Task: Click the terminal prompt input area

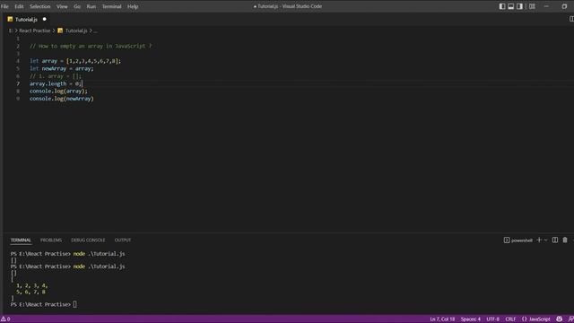Action: (75, 304)
